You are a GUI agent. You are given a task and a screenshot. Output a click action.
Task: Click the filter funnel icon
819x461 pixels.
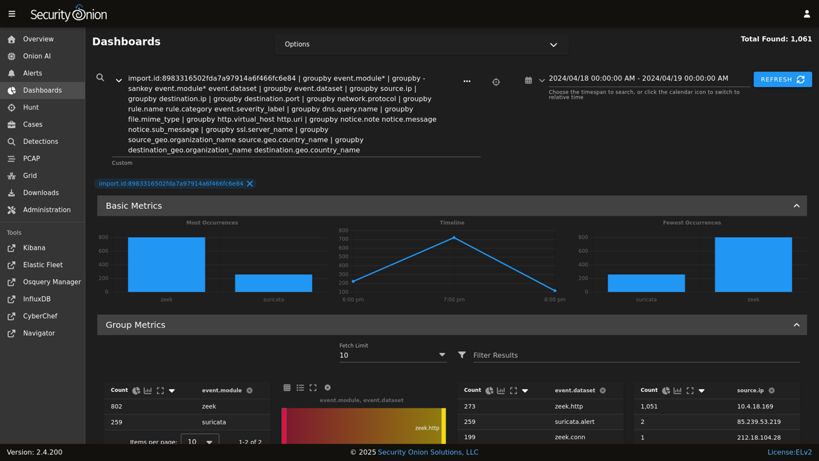[462, 355]
